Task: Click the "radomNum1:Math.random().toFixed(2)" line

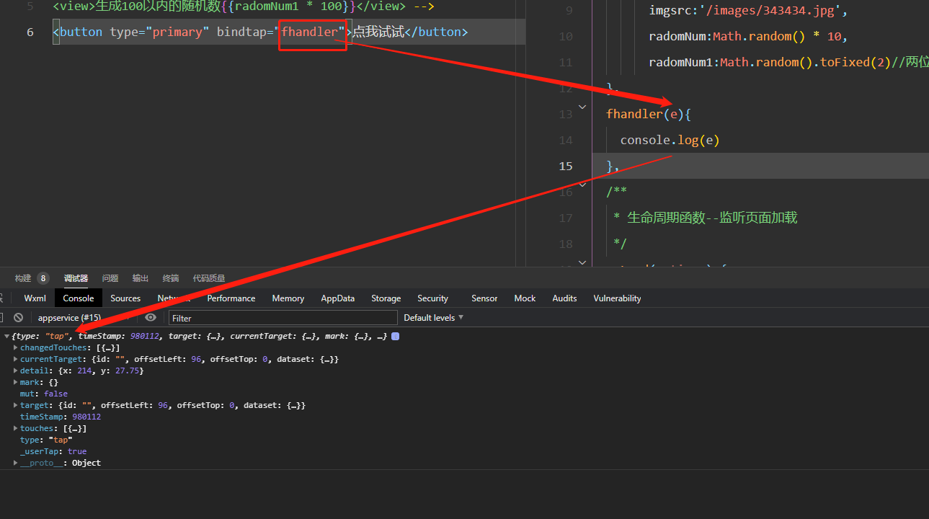Action: (770, 62)
